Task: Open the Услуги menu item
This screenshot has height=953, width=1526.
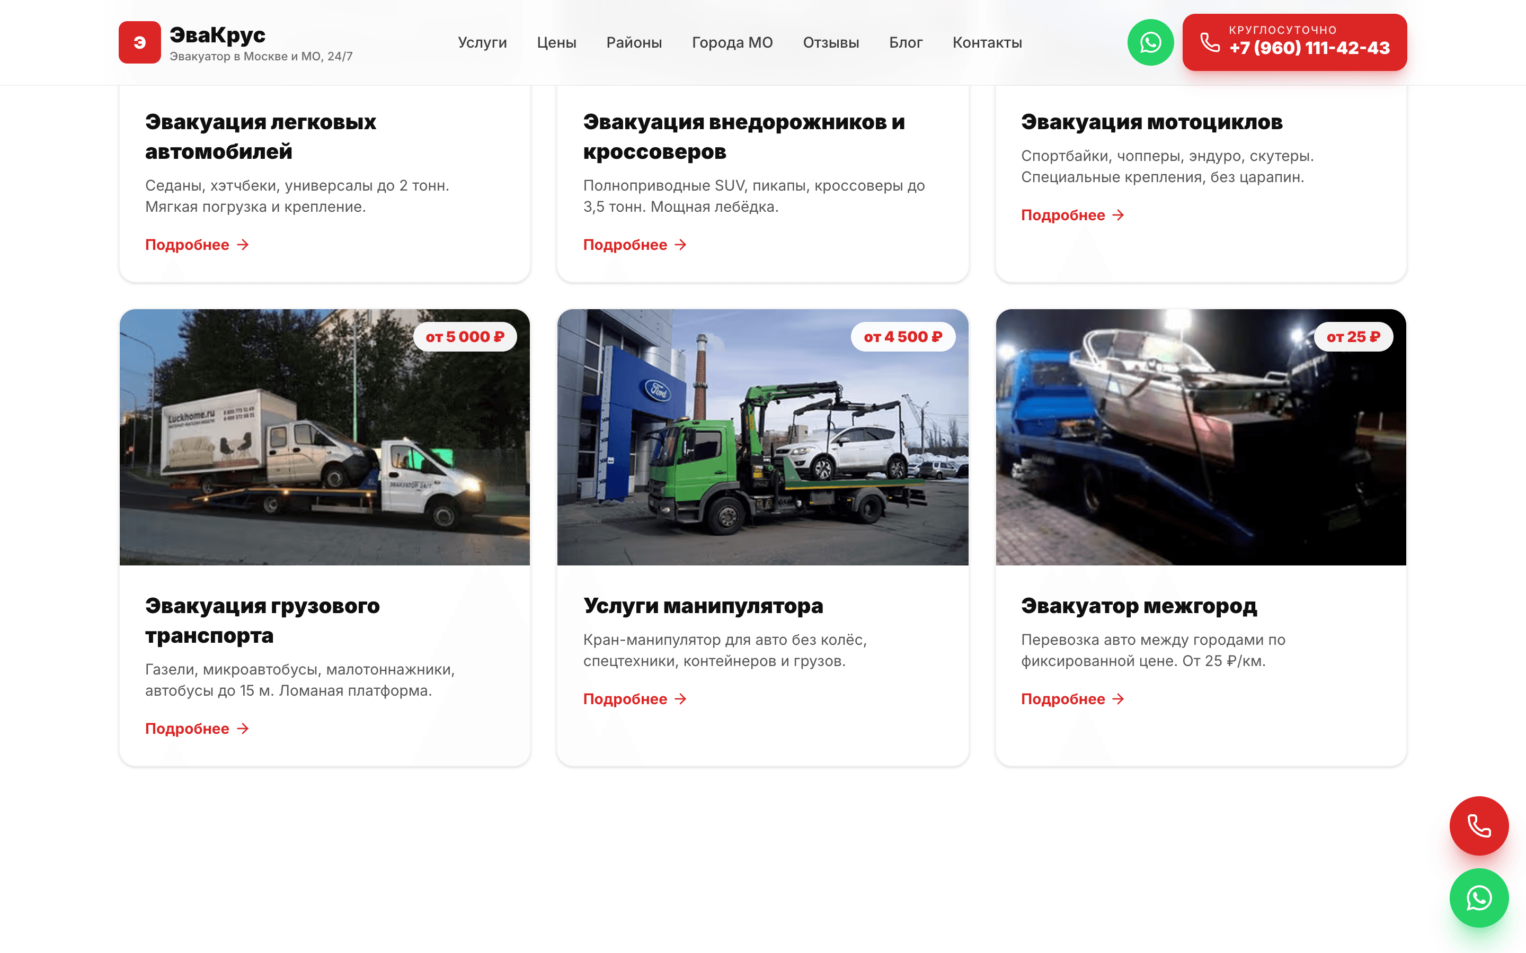Action: (482, 42)
